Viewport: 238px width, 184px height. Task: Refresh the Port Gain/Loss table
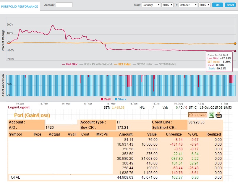tap(198, 115)
